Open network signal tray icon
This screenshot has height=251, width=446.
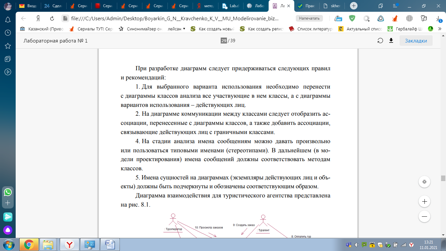(x=404, y=244)
